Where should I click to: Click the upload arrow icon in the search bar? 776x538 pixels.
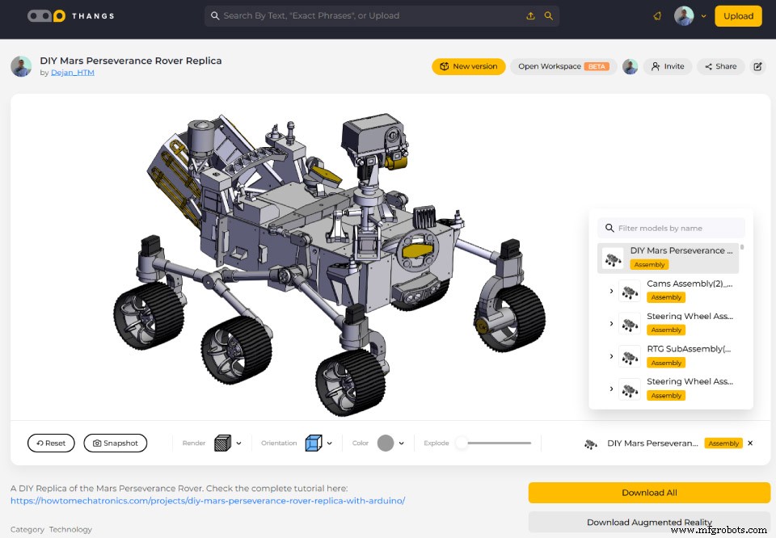coord(531,15)
